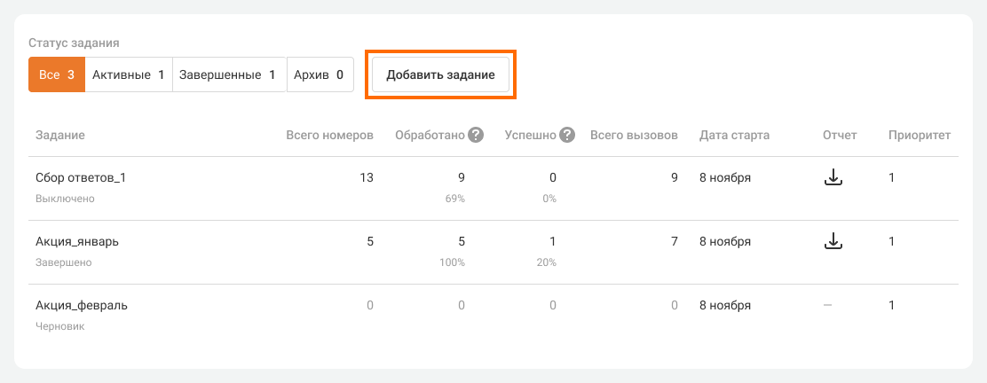Download report for Акция_январь

[x=833, y=241]
